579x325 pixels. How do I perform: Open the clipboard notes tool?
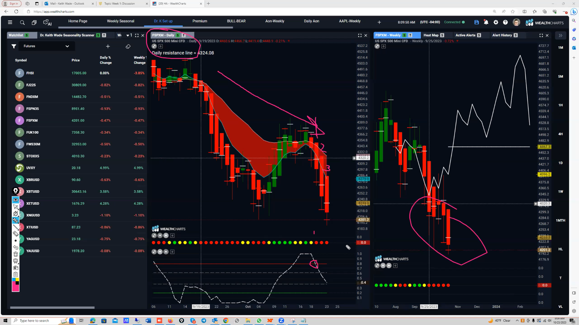(x=16, y=274)
